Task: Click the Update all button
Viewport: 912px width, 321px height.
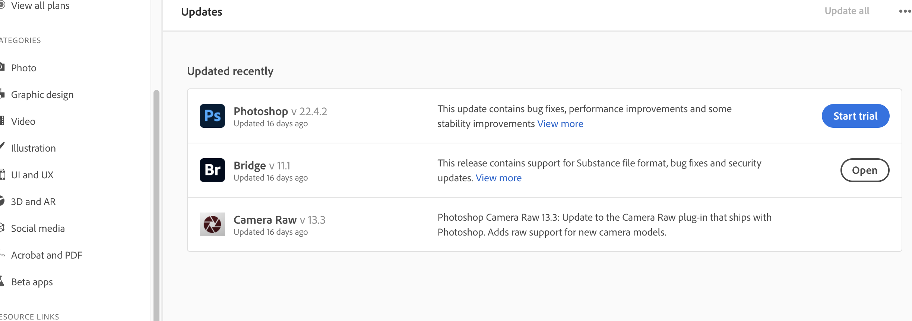Action: point(847,11)
